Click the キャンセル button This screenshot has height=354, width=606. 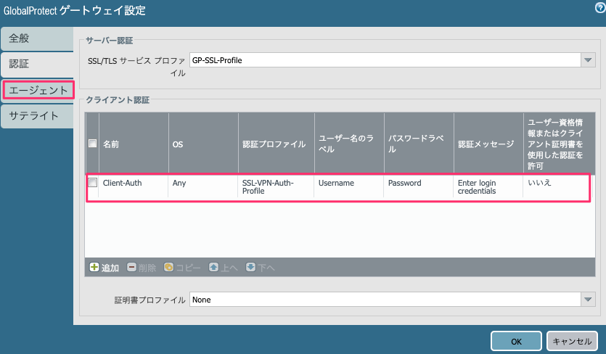pos(572,341)
